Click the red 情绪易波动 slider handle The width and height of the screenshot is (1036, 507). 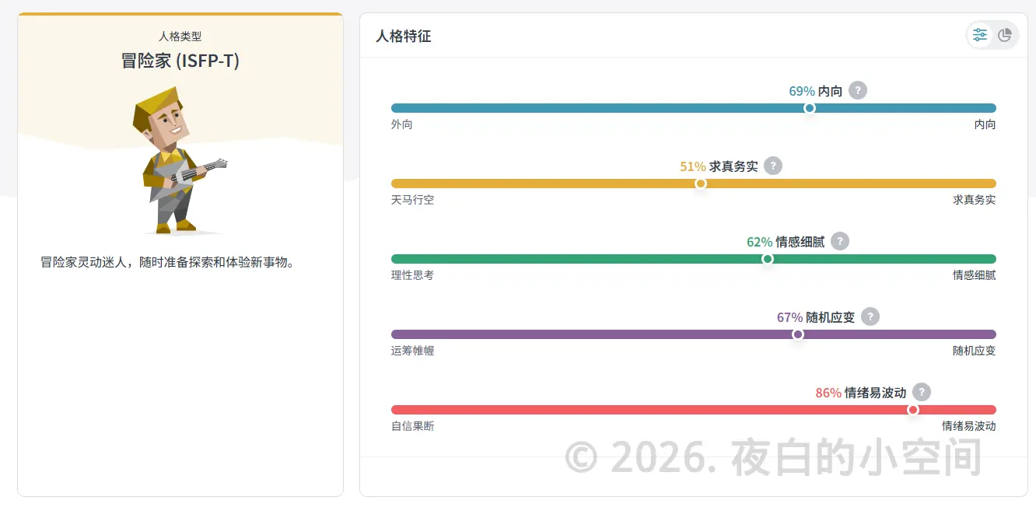[913, 410]
